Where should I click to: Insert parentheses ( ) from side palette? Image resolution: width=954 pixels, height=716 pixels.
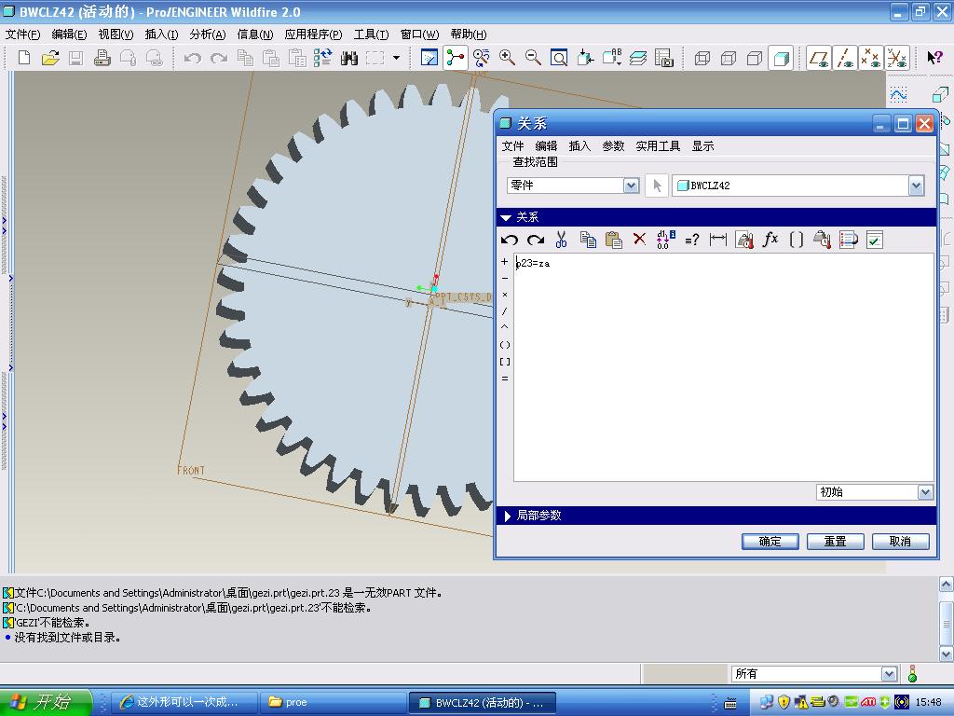[x=504, y=345]
